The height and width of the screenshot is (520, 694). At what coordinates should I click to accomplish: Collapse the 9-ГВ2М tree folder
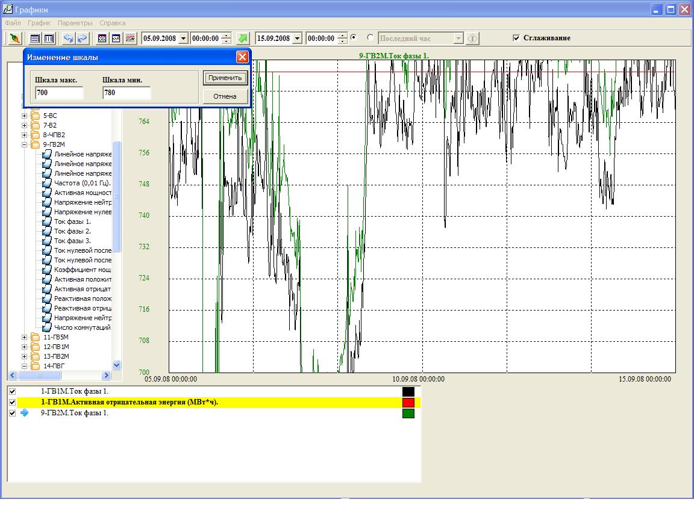[x=25, y=144]
